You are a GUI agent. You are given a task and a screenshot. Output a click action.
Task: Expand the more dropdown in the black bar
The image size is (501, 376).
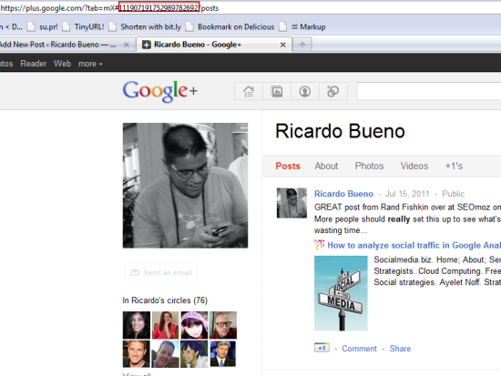(90, 64)
